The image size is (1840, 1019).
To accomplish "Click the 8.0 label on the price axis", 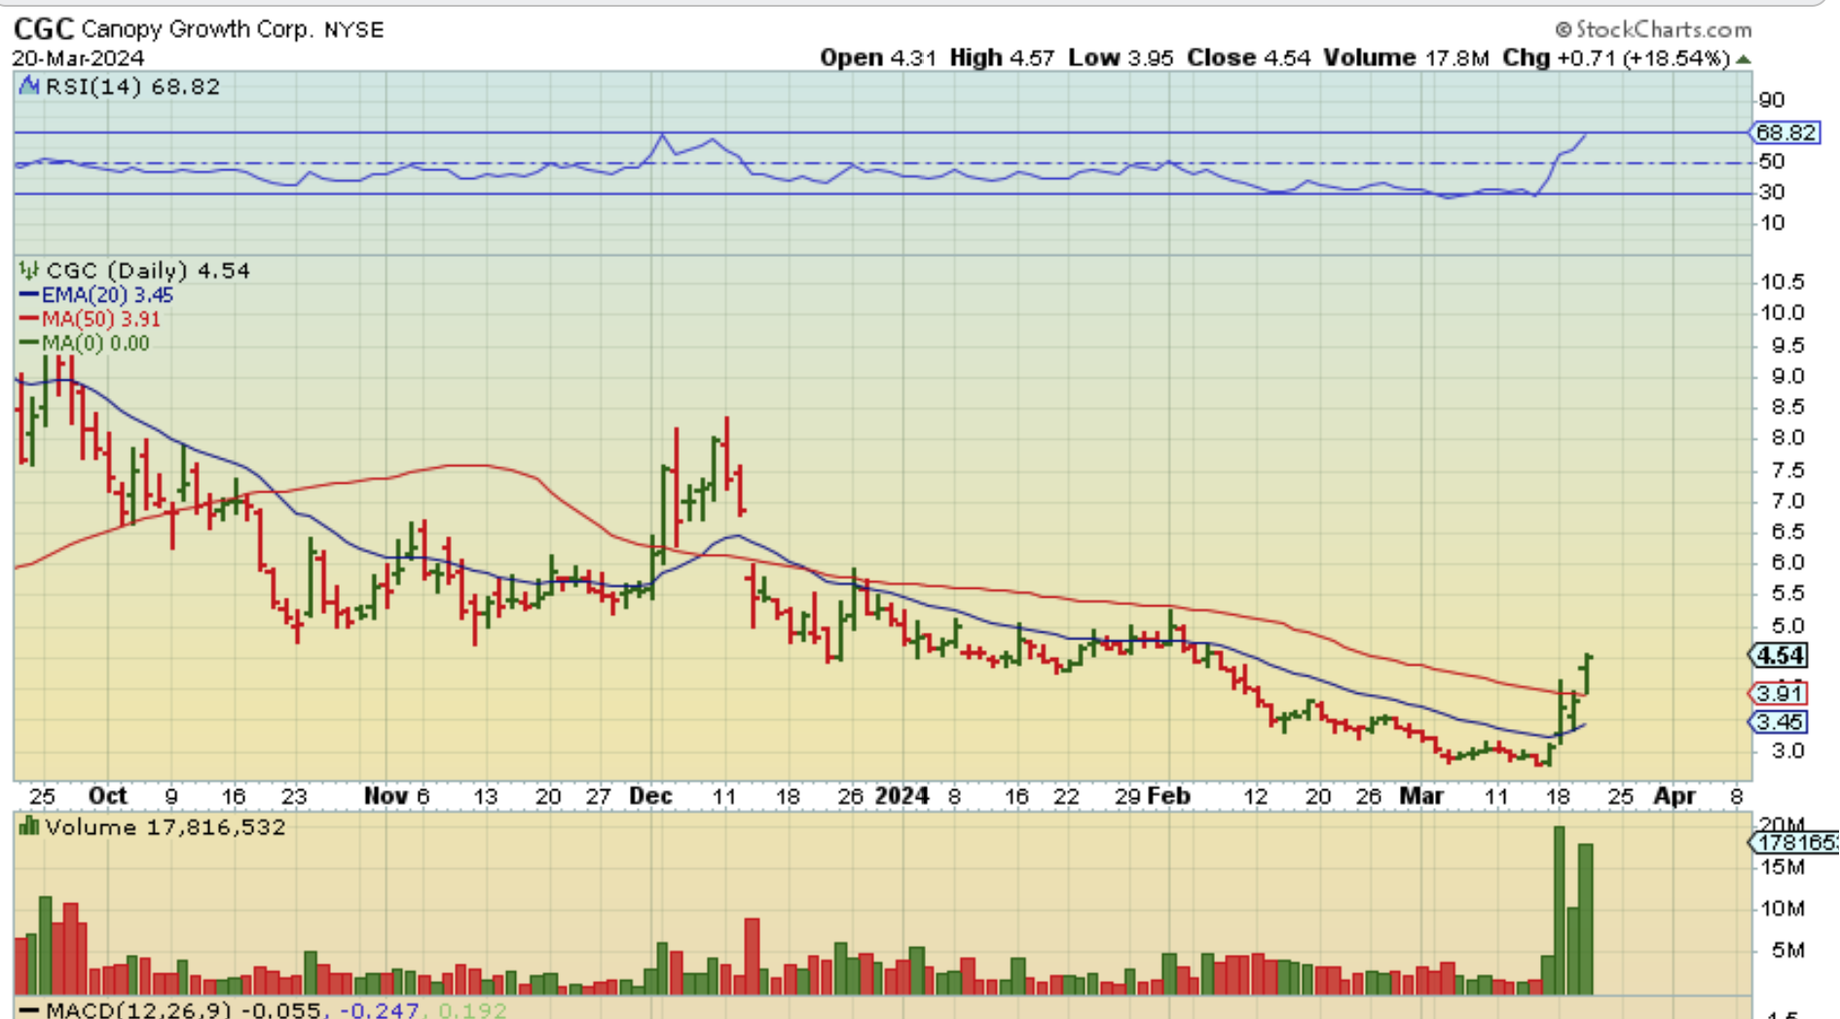I will click(x=1787, y=439).
